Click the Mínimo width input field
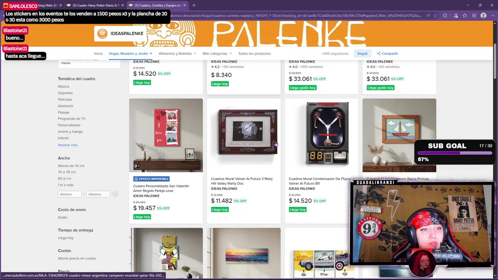This screenshot has width=498, height=280. pos(70,194)
